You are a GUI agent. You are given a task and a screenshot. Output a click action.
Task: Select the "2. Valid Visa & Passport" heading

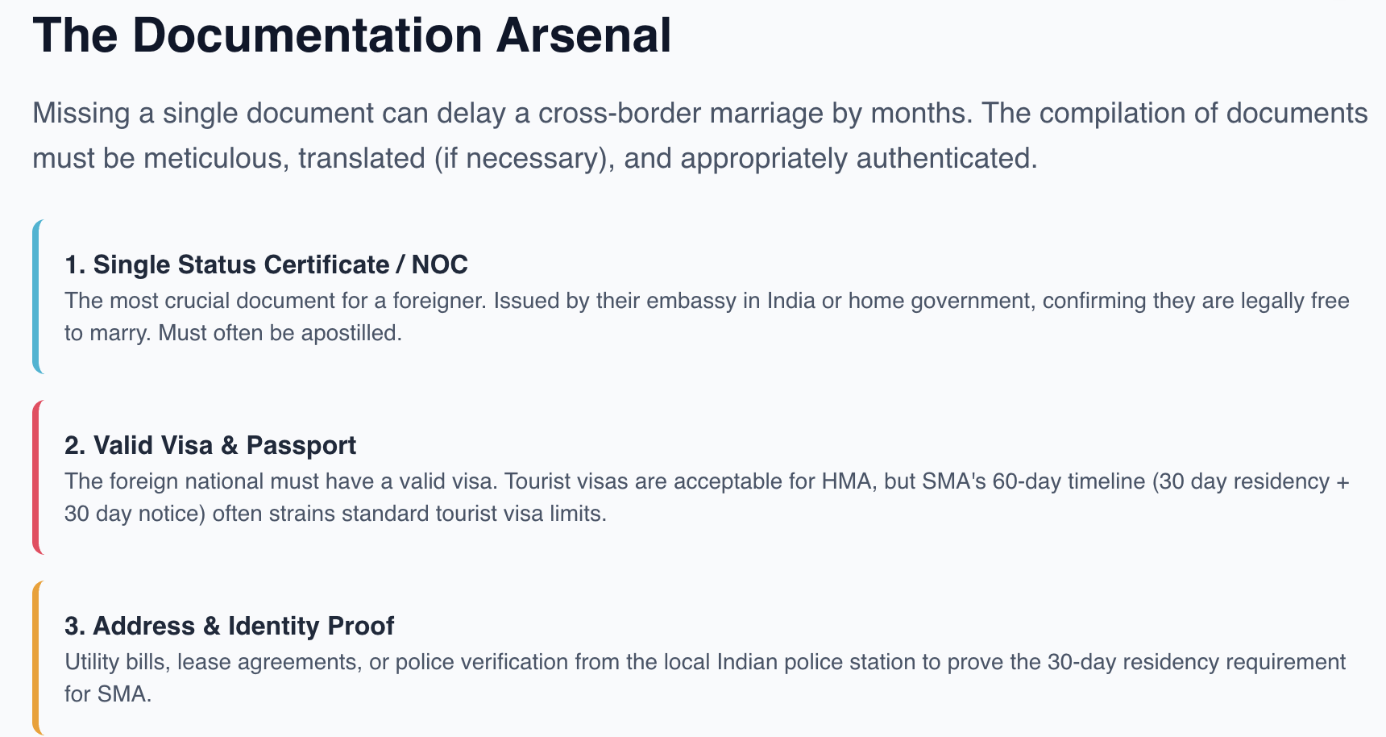210,445
